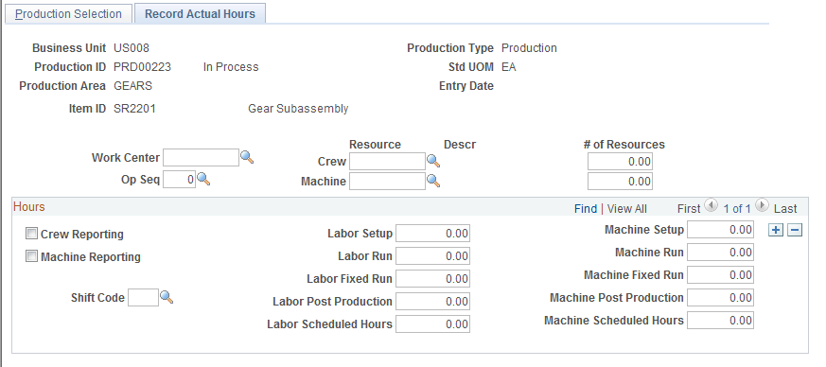This screenshot has width=826, height=367.
Task: Click Production Type value Production
Action: pyautogui.click(x=529, y=48)
